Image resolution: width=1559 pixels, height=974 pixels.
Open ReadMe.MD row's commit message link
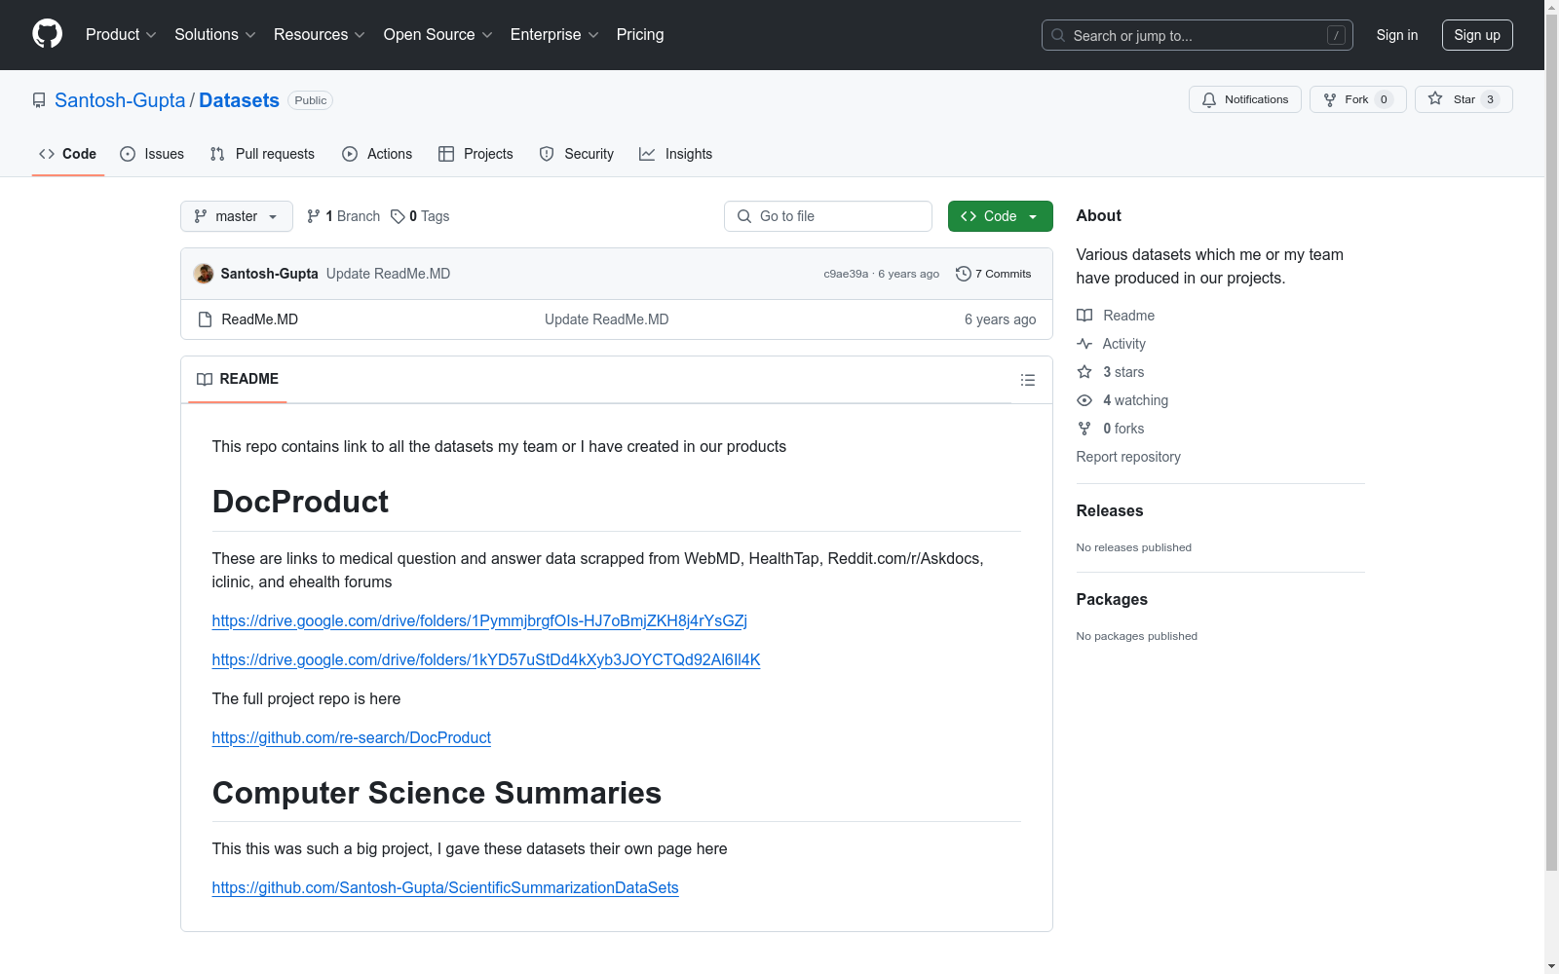pyautogui.click(x=606, y=319)
